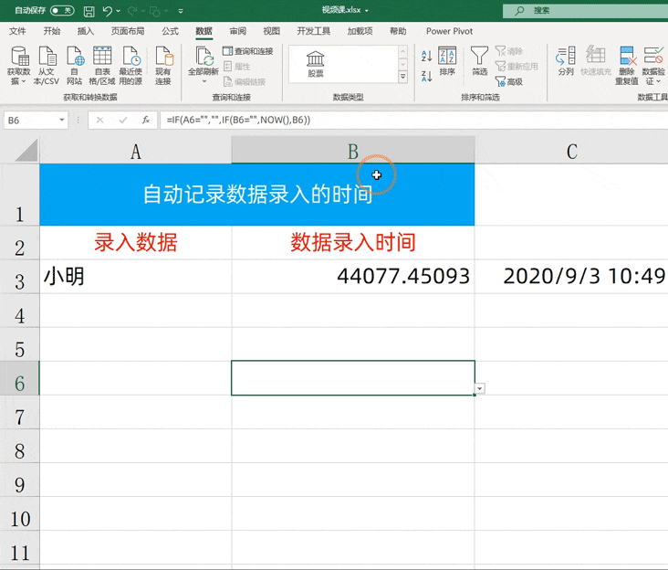Expand the data types gallery arrow
Screen dimensions: 668x570
pos(402,77)
